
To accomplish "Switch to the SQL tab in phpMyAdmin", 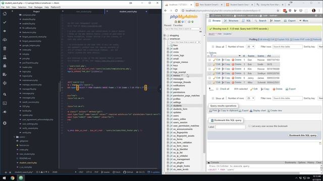I will [x=247, y=21].
